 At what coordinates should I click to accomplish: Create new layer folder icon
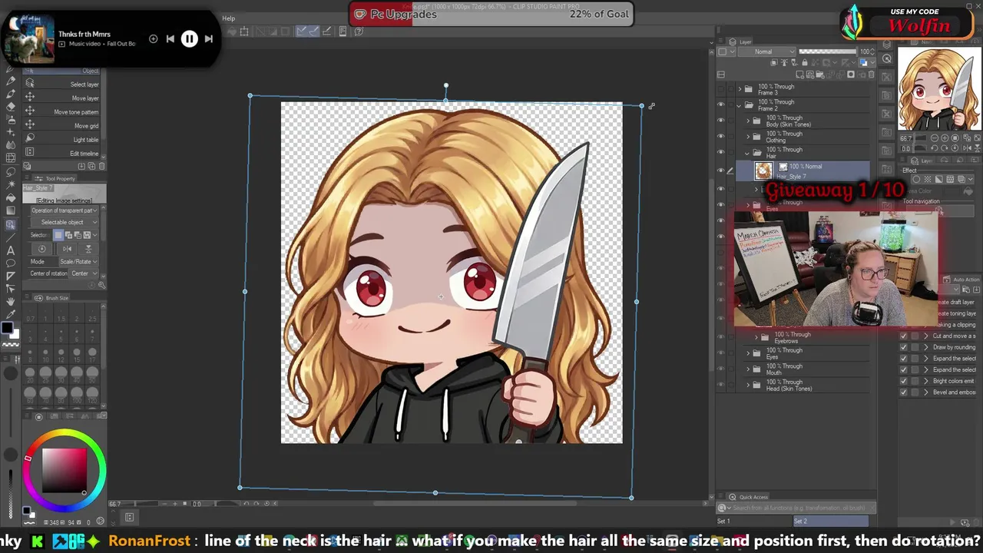click(821, 75)
